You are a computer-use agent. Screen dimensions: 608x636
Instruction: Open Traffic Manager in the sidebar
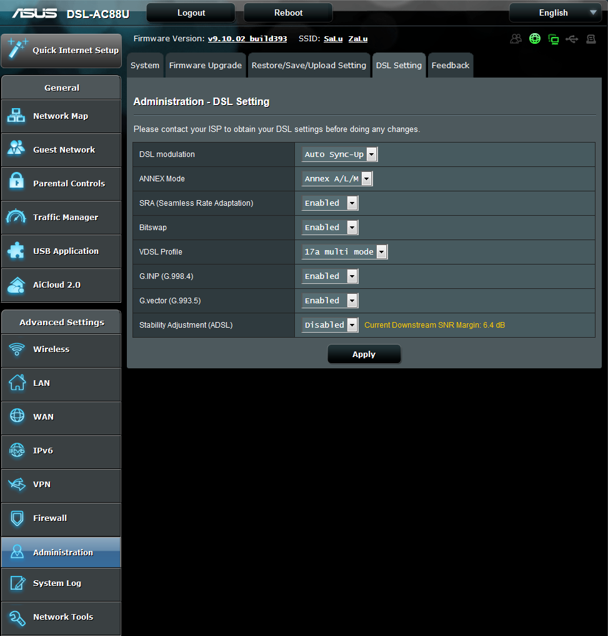[x=61, y=218]
